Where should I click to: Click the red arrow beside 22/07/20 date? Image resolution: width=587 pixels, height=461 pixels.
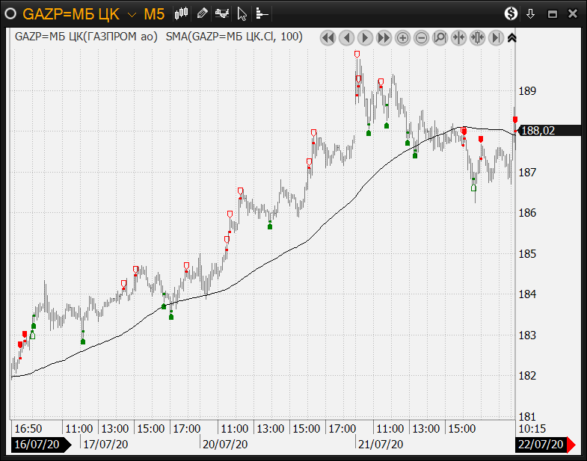click(572, 445)
